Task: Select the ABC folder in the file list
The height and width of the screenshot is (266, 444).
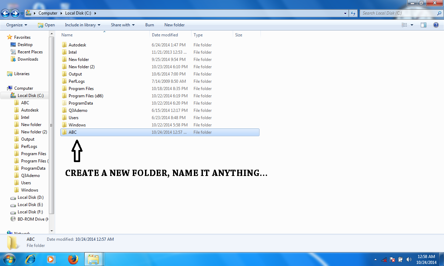Action: (160, 132)
